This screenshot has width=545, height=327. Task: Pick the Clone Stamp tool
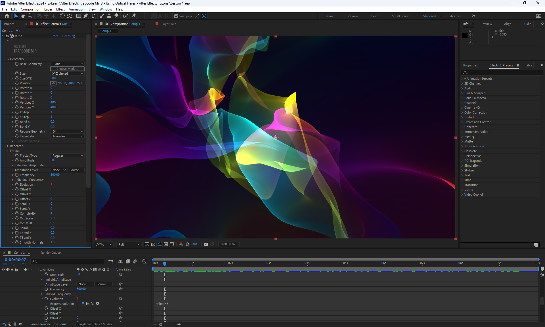tap(109, 16)
